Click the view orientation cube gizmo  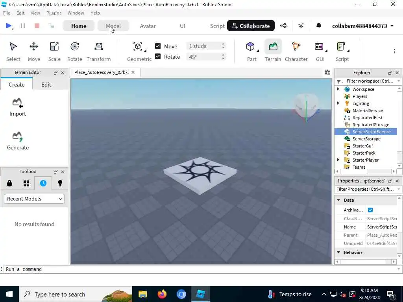pyautogui.click(x=306, y=107)
